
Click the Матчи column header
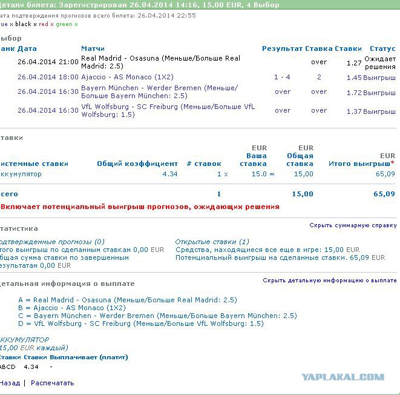pyautogui.click(x=93, y=48)
